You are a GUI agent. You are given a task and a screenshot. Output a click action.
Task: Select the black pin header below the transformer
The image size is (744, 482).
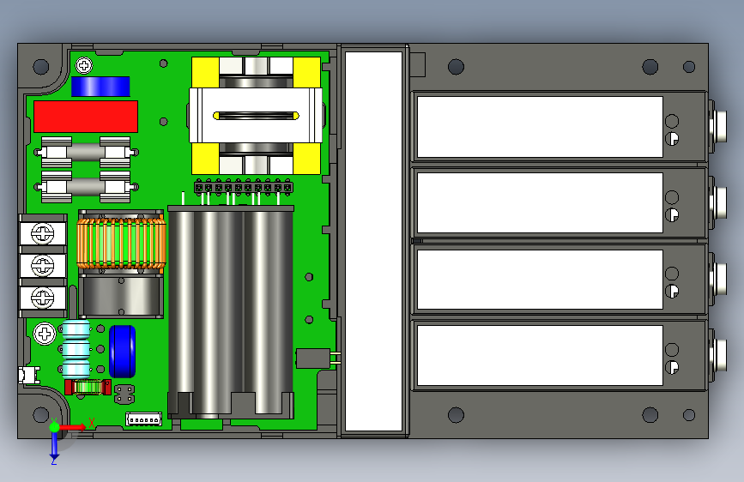click(x=244, y=187)
